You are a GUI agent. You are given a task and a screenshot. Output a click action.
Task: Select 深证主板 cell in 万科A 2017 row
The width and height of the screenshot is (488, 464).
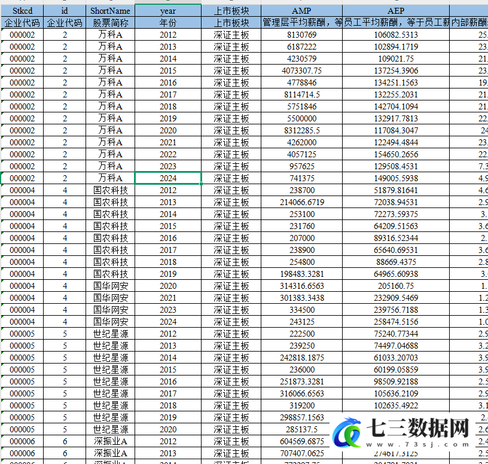pos(231,94)
